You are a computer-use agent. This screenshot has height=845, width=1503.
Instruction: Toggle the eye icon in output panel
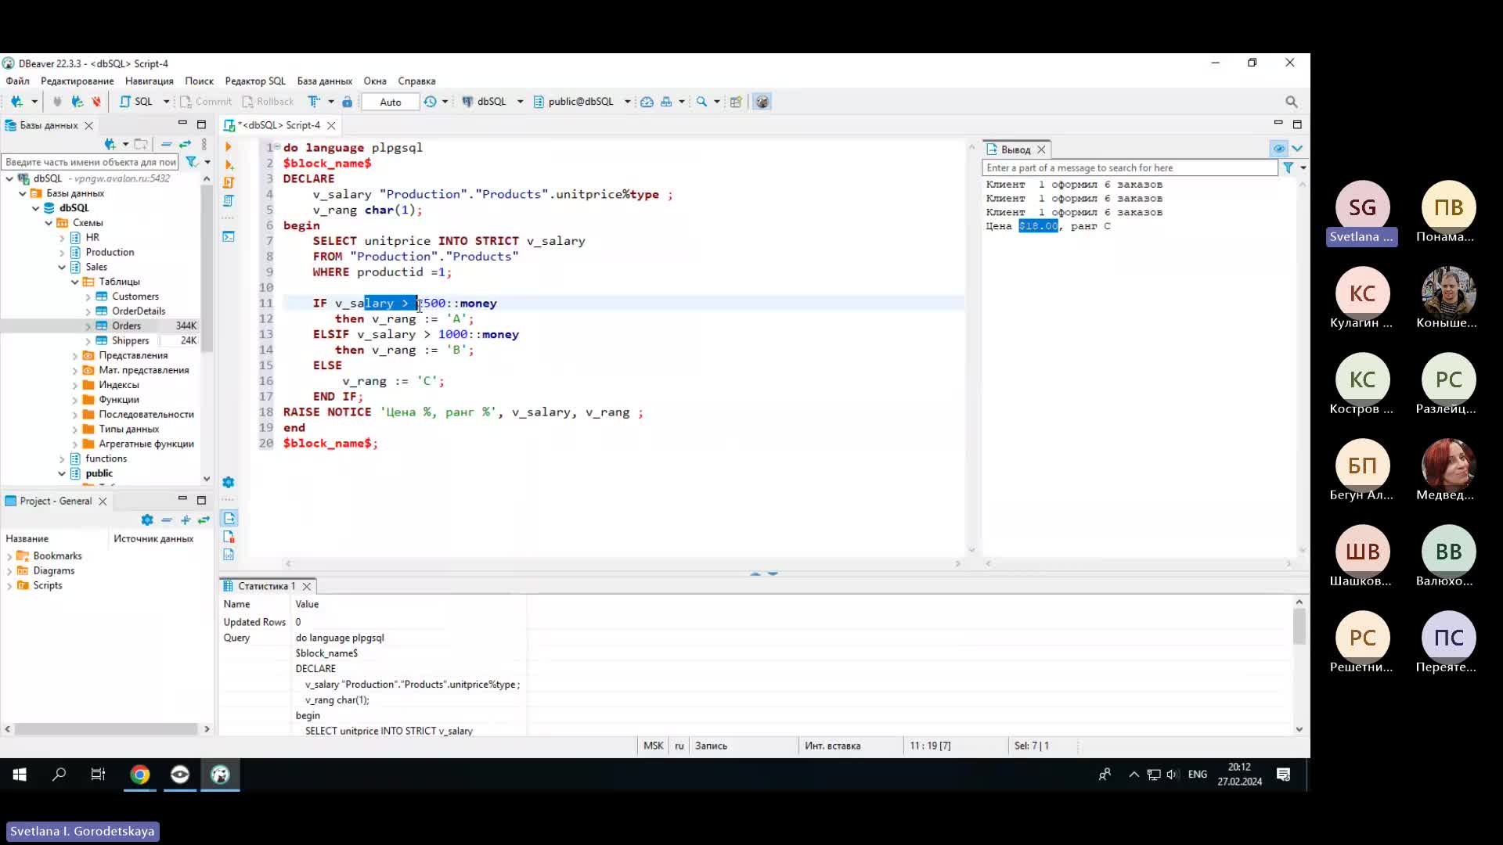point(1278,149)
